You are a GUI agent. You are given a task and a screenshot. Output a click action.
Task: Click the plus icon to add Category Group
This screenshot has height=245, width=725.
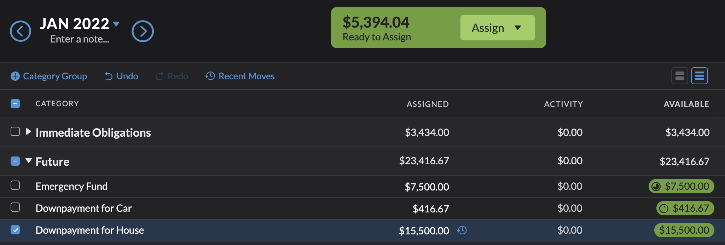15,76
